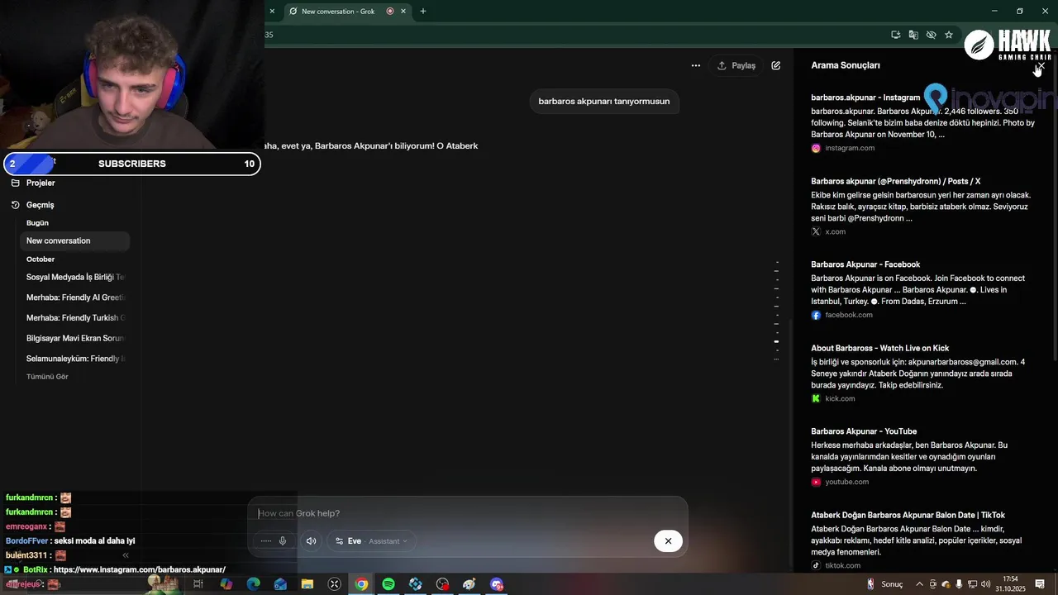Viewport: 1058px width, 595px height.
Task: Click the install app icon in address bar
Action: [x=895, y=35]
